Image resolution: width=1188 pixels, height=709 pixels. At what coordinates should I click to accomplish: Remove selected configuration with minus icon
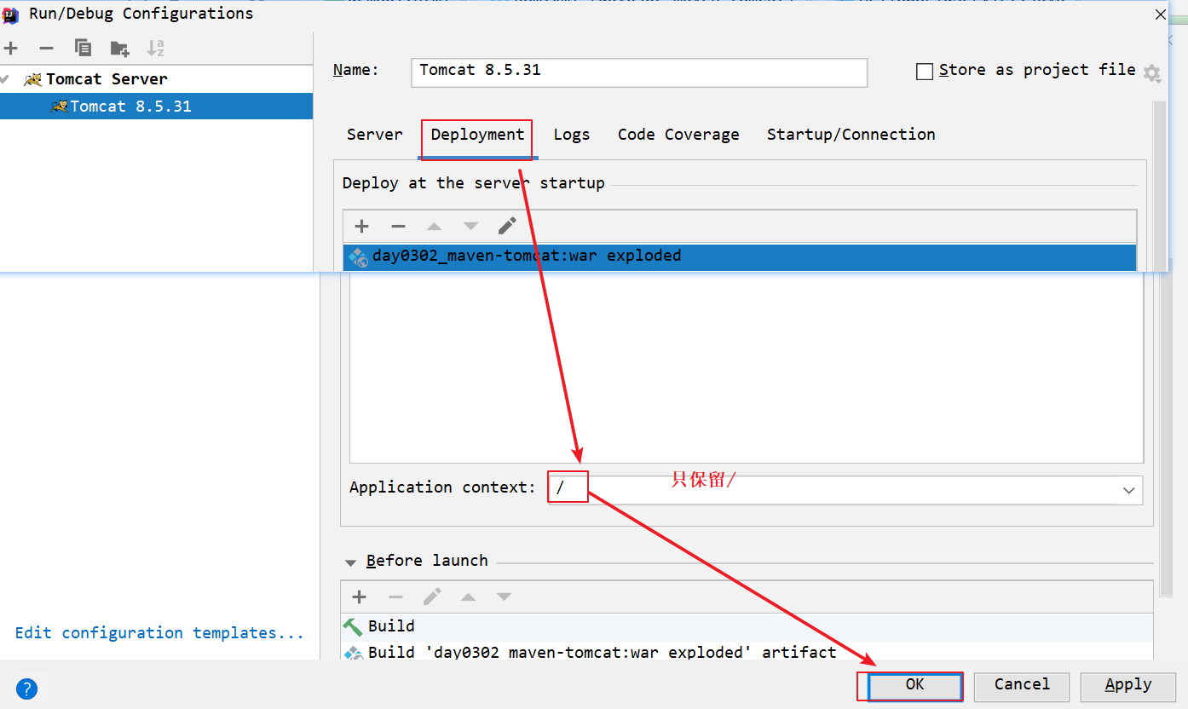coord(47,49)
